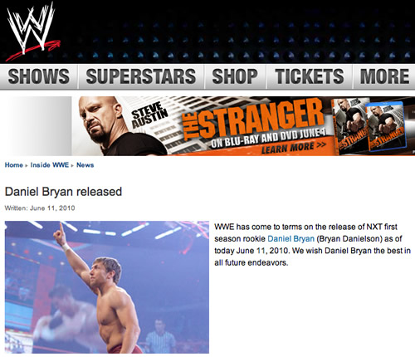Open the Inside WWE breadcrumb

[50, 165]
